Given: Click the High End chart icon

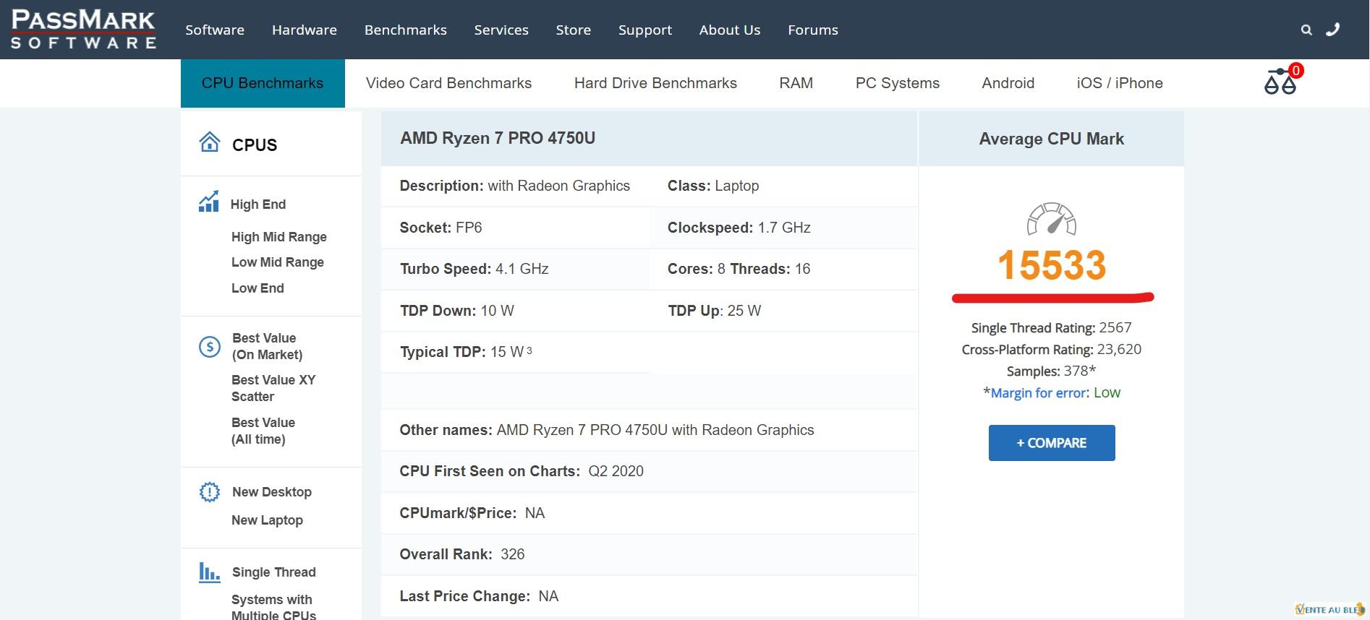Looking at the screenshot, I should (x=208, y=202).
